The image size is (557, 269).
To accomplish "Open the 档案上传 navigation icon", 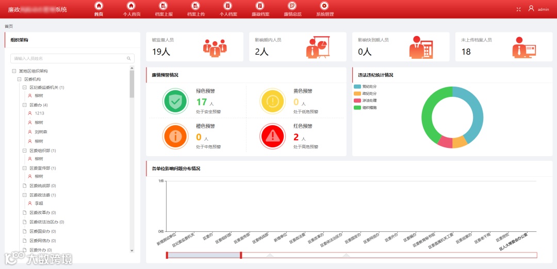I will point(196,6).
